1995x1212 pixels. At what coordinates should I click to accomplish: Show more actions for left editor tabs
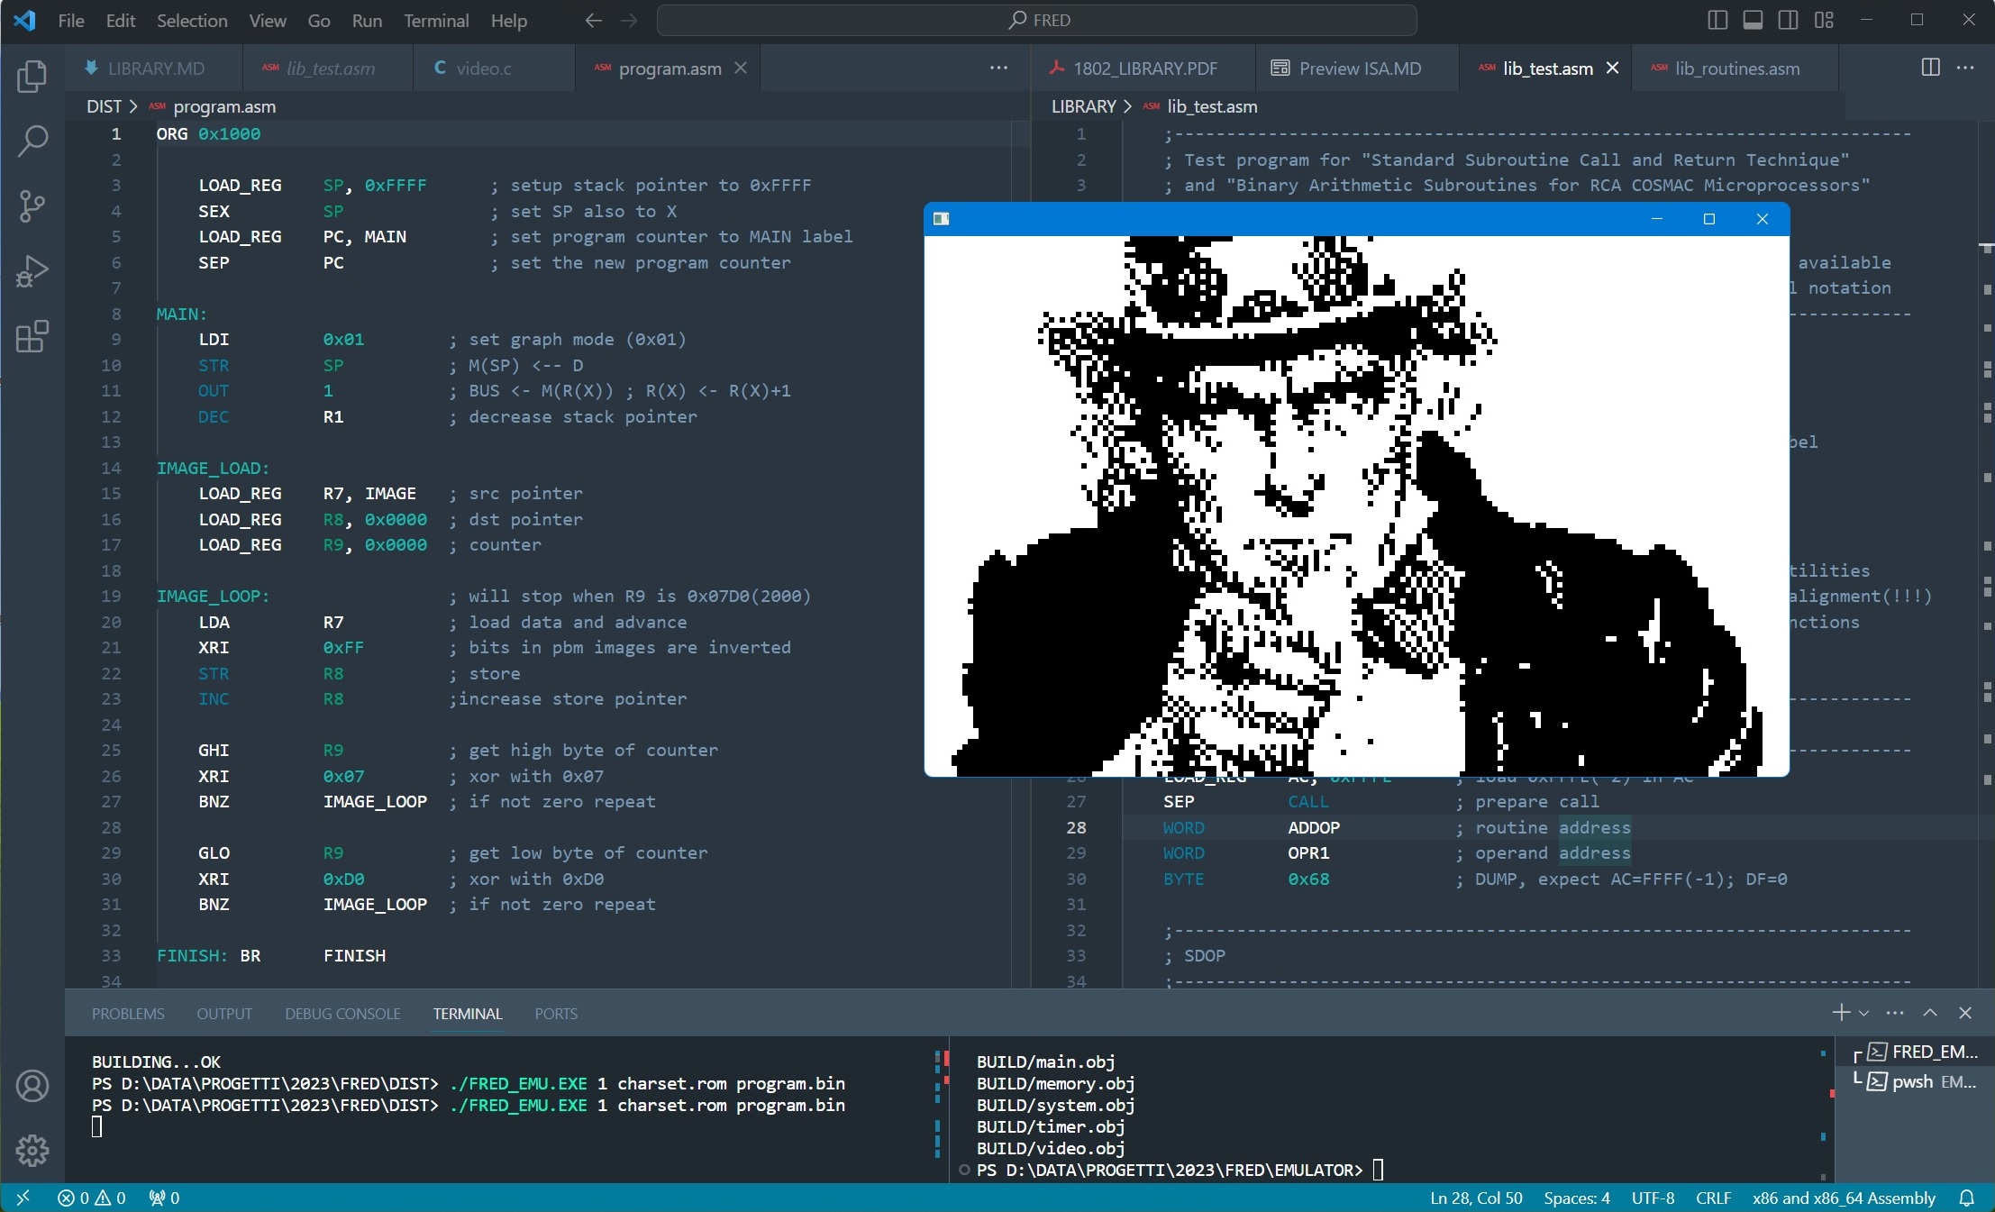coord(998,68)
